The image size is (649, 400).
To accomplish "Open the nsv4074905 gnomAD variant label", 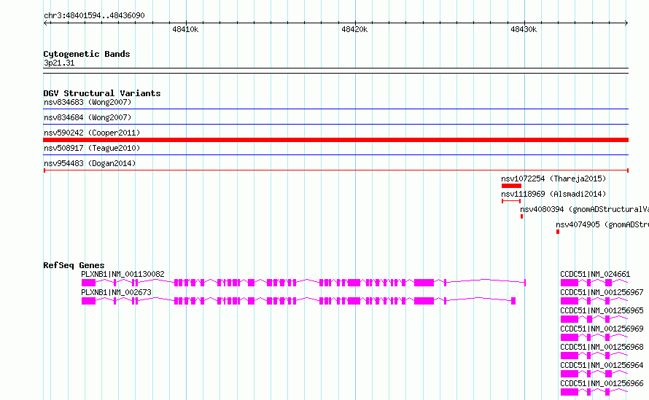I will point(602,224).
